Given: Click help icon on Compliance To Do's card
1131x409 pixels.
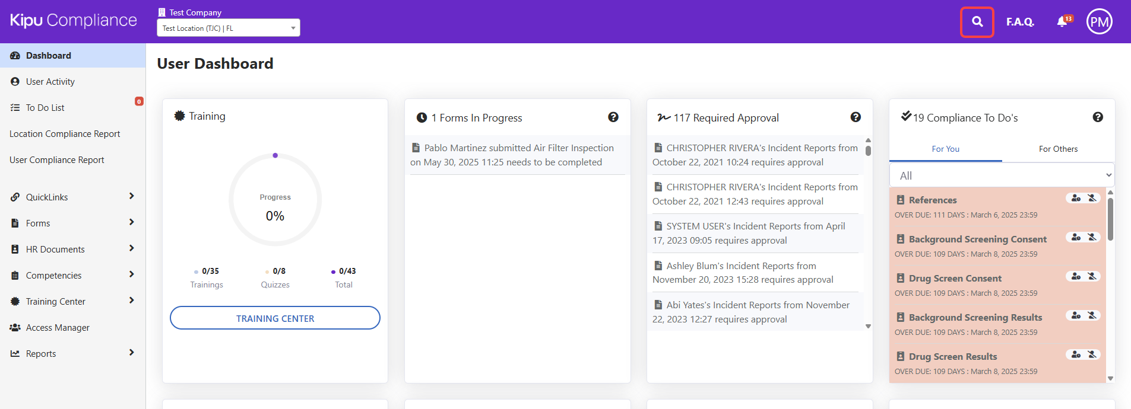Looking at the screenshot, I should (x=1098, y=117).
